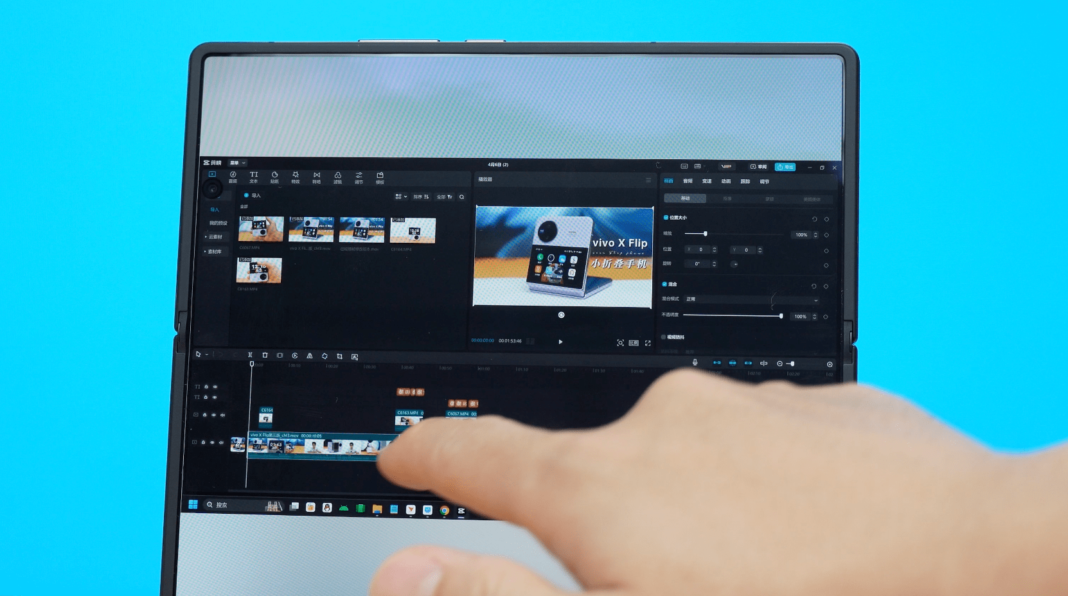
Task: Toggle visibility eye on the second text track
Action: (x=215, y=398)
